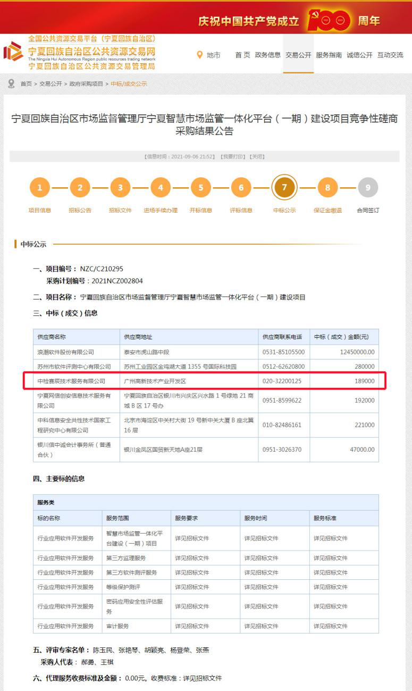Open the 诚信公开 navigation menu
Screen dimensions: 412x691
click(x=360, y=55)
